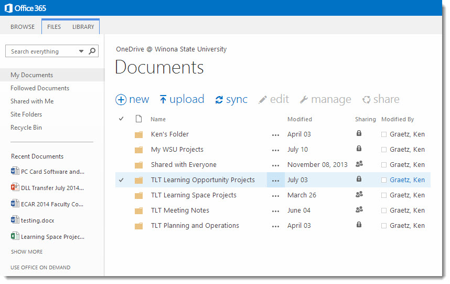
Task: Uncheck the TLT Learning Opportunity Projects row
Action: (121, 180)
